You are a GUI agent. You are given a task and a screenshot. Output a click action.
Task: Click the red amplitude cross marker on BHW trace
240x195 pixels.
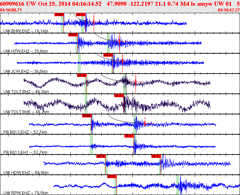(94, 22)
